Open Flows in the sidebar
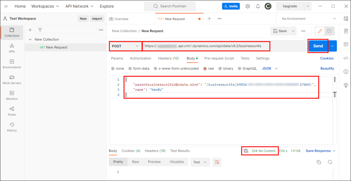The height and width of the screenshot is (181, 351). point(12,111)
